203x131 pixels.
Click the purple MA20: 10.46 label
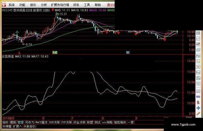pos(98,10)
